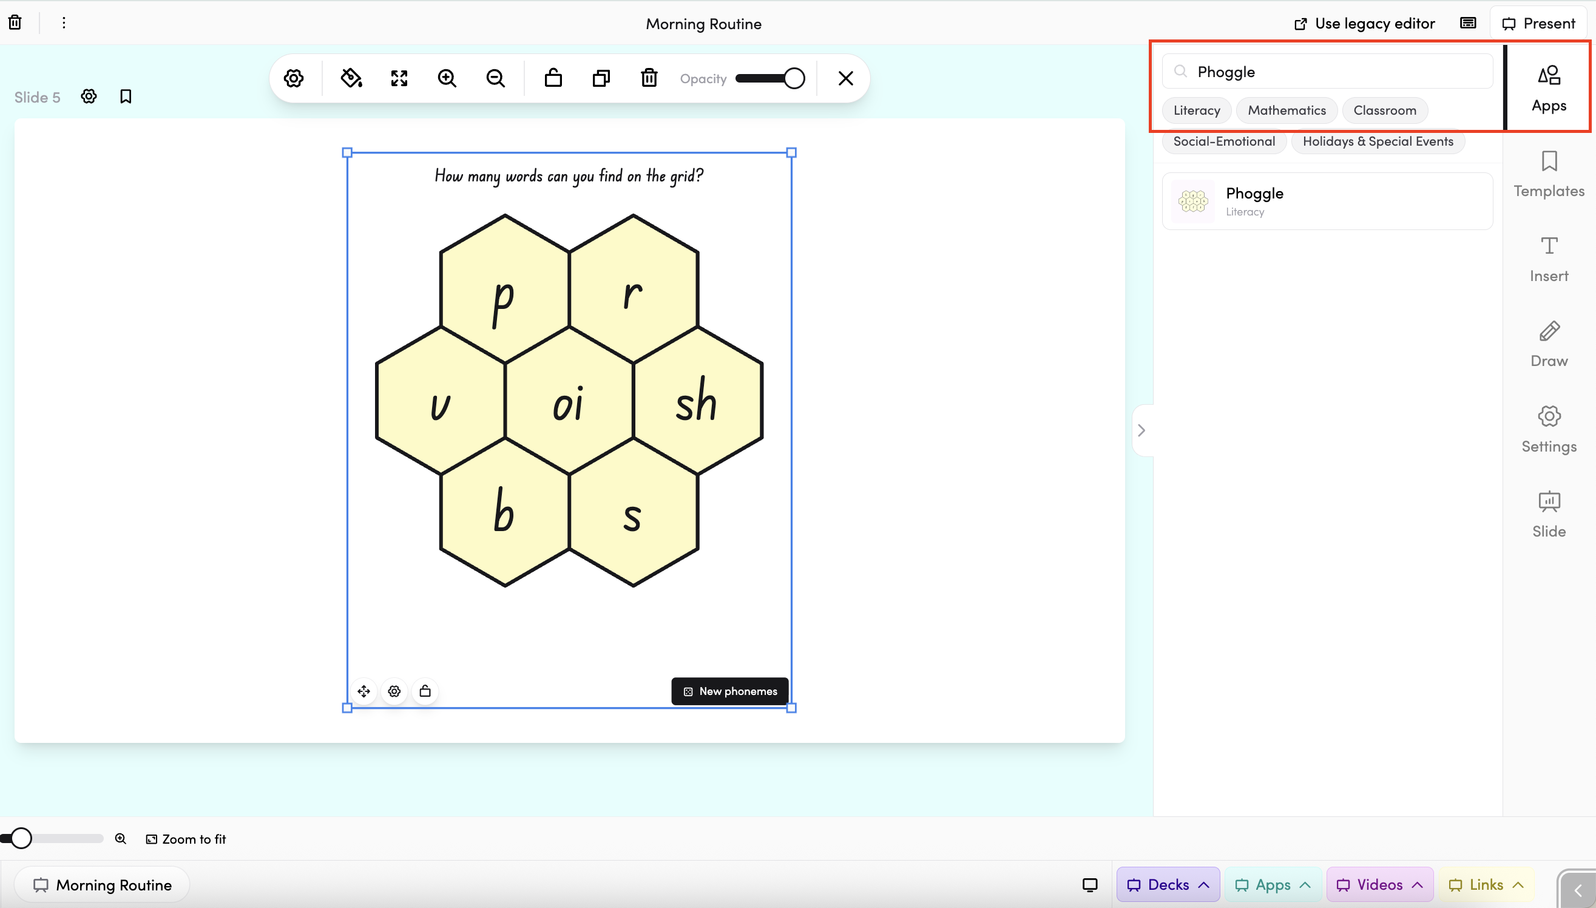1596x908 pixels.
Task: Adjust the Opacity slider
Action: pos(770,78)
